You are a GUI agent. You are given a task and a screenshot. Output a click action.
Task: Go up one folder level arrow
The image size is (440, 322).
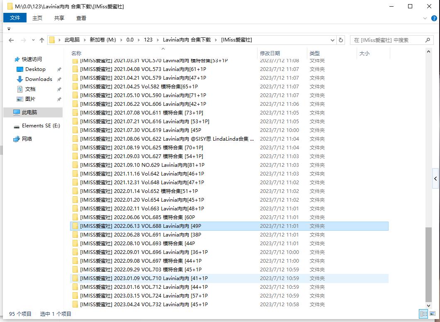tap(42, 40)
